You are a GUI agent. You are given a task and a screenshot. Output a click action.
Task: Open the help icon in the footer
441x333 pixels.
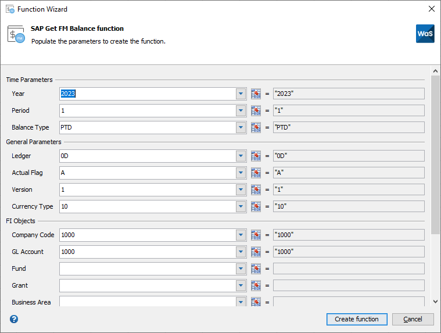click(14, 319)
